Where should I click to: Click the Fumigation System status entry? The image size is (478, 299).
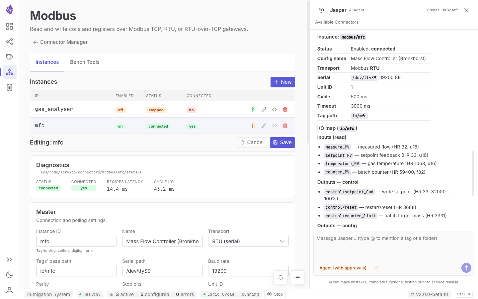[x=48, y=294]
